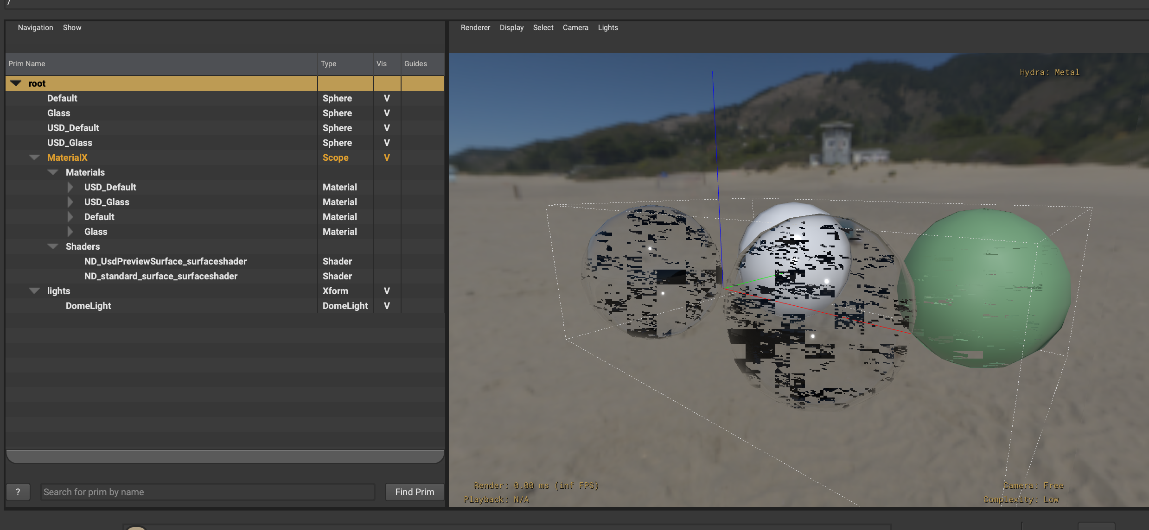Toggle visibility of the Glass sphere
Image resolution: width=1149 pixels, height=530 pixels.
[x=386, y=113]
